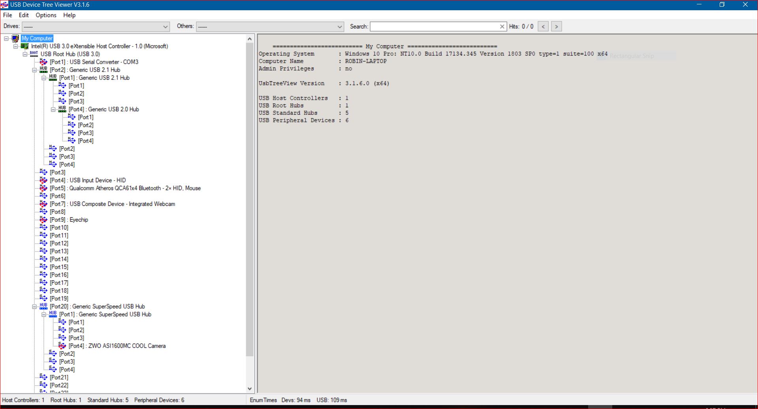Click the Integrated Webcam device icon
758x409 pixels.
pos(43,204)
